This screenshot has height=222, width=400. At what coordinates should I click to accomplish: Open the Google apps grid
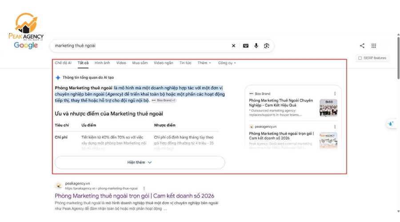[374, 46]
